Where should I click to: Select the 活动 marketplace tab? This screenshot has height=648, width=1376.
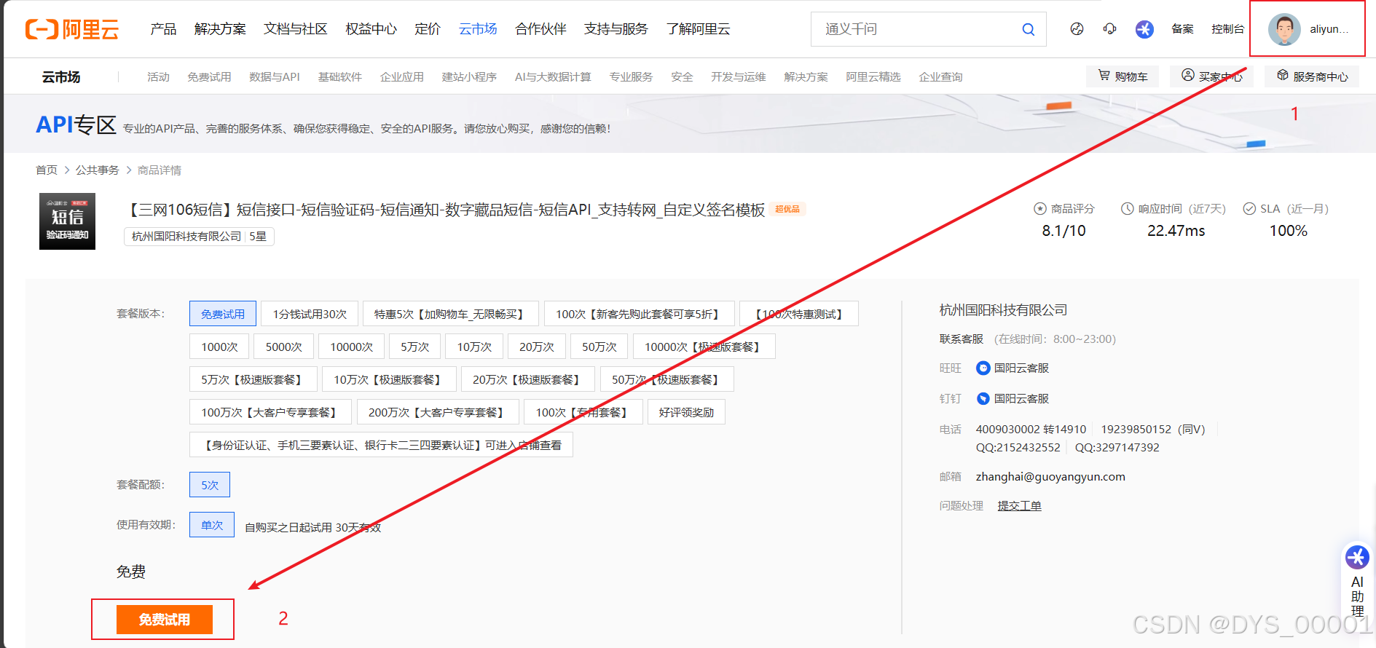[x=158, y=76]
